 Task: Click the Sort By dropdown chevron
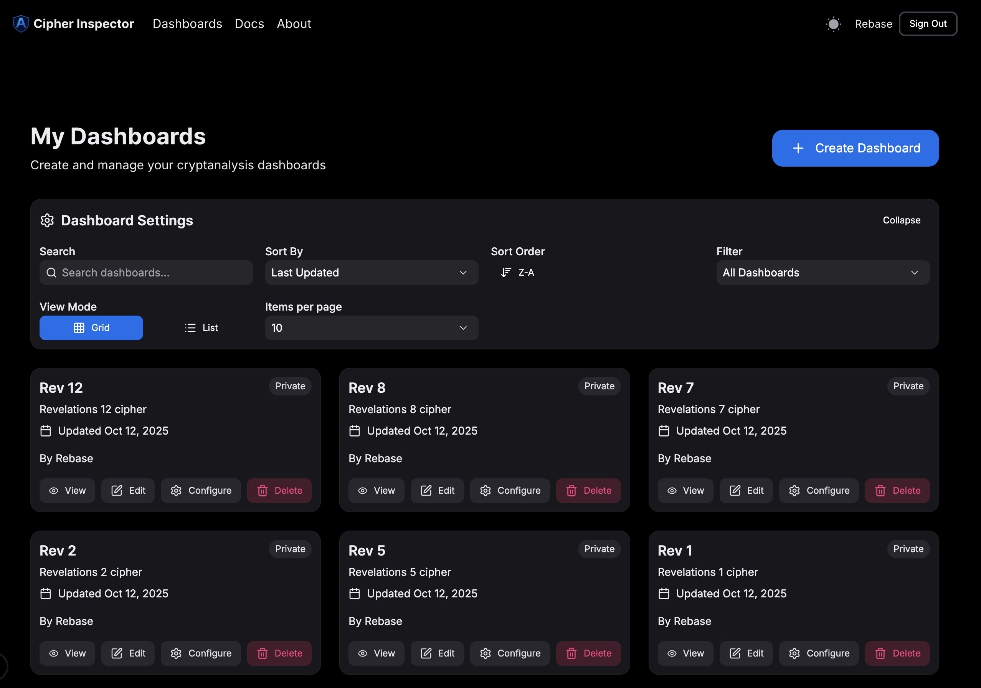[x=463, y=273]
